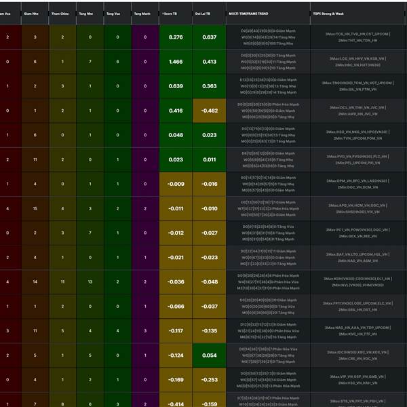Click the -0.009 score cell
407x407 pixels.
pyautogui.click(x=176, y=184)
